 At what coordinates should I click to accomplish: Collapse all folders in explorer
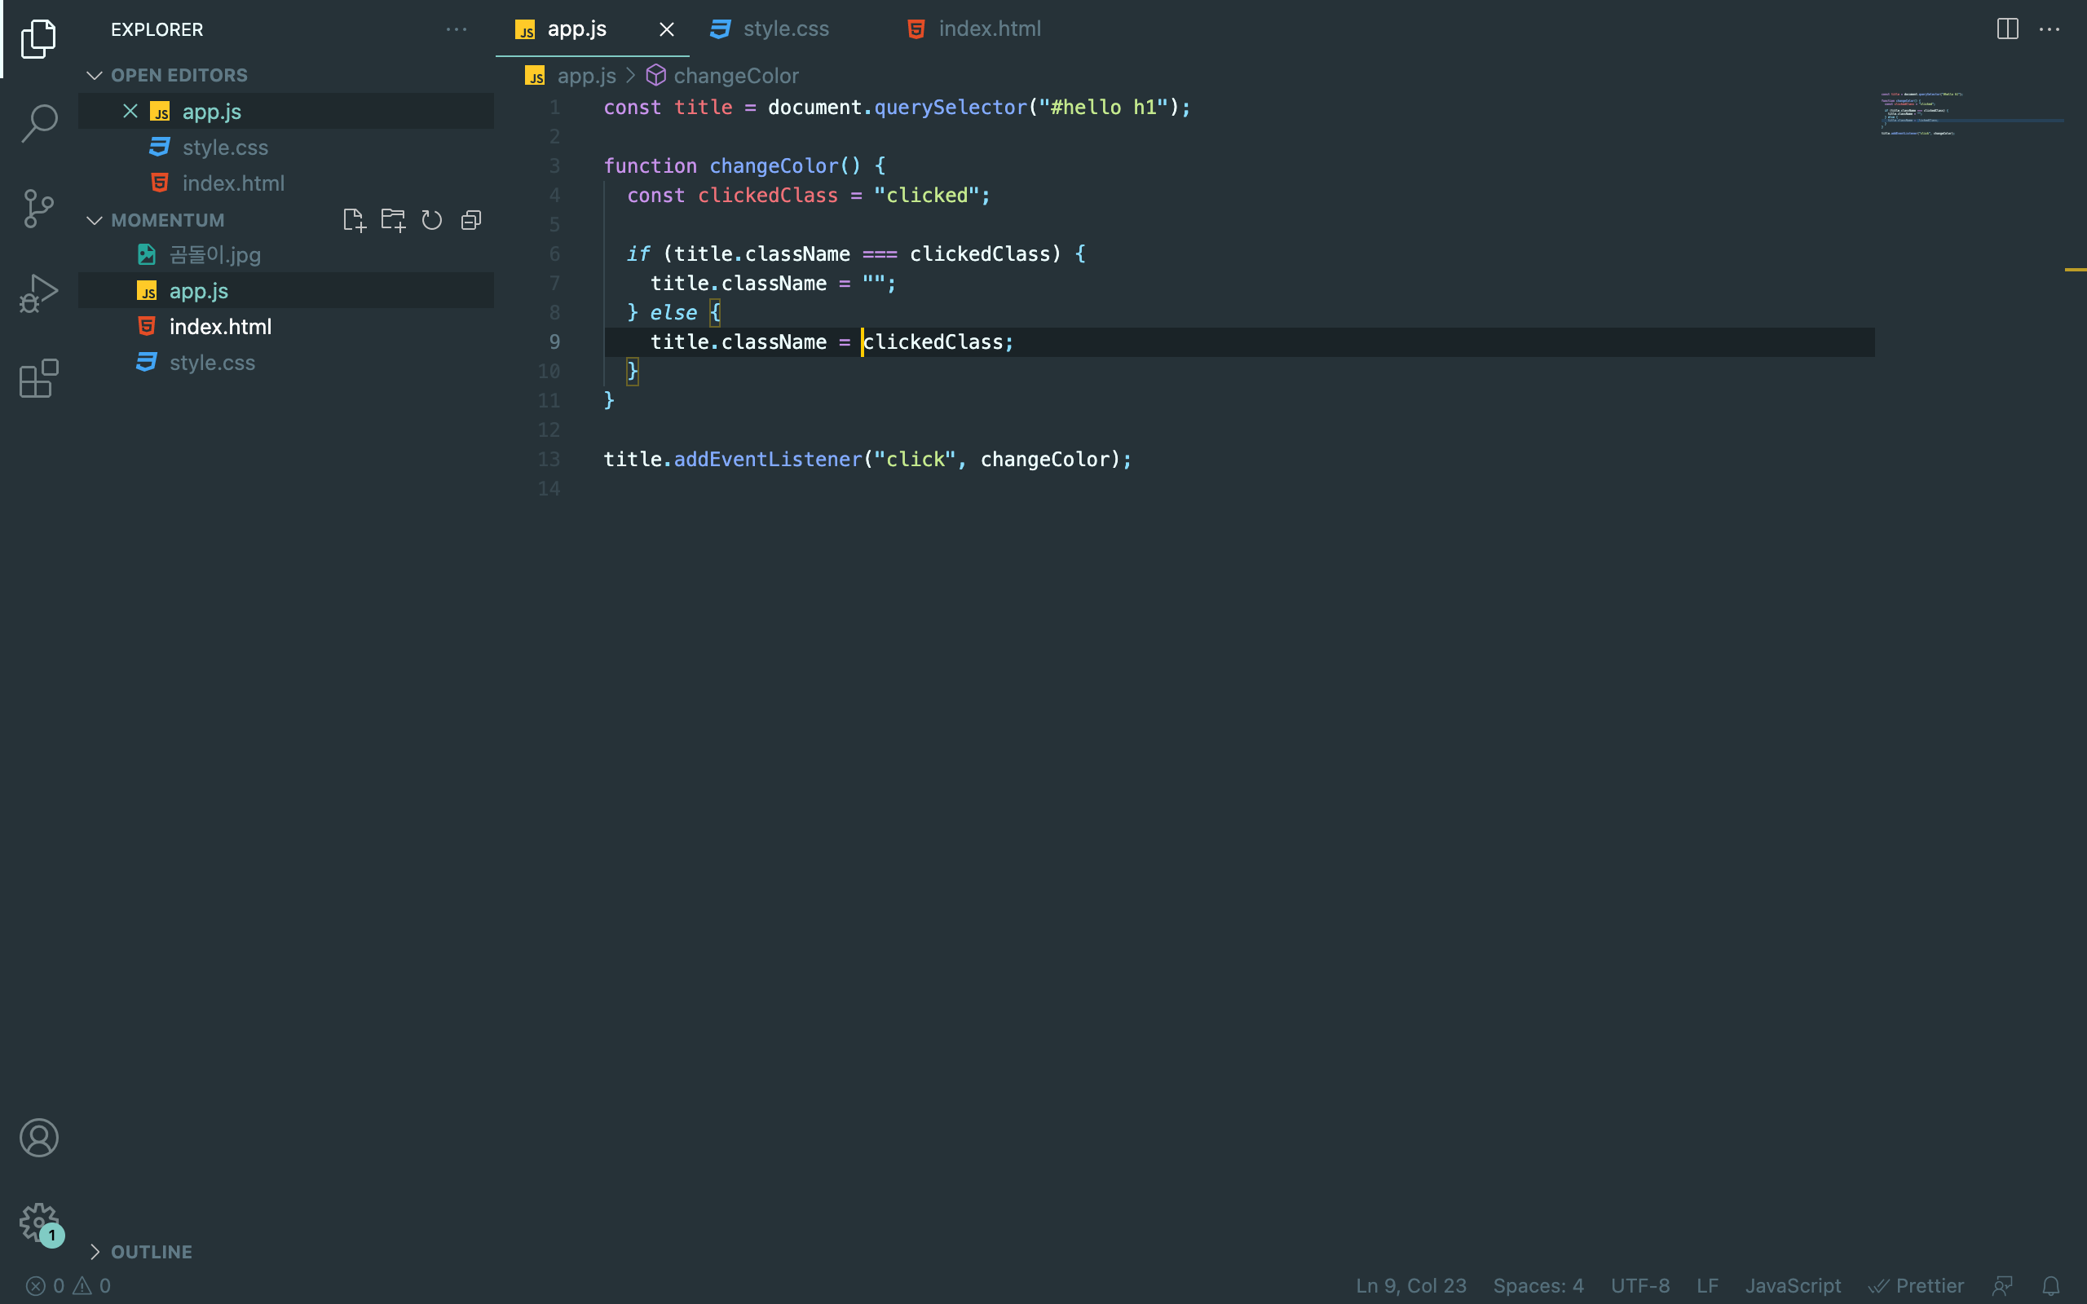pyautogui.click(x=471, y=221)
